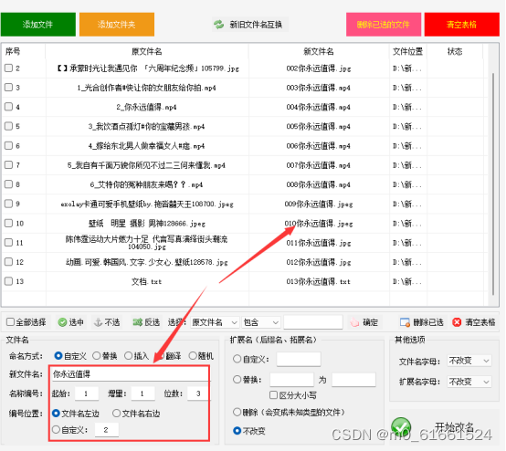
Task: Click the pointing hand icon of 确定
Action: point(354,322)
